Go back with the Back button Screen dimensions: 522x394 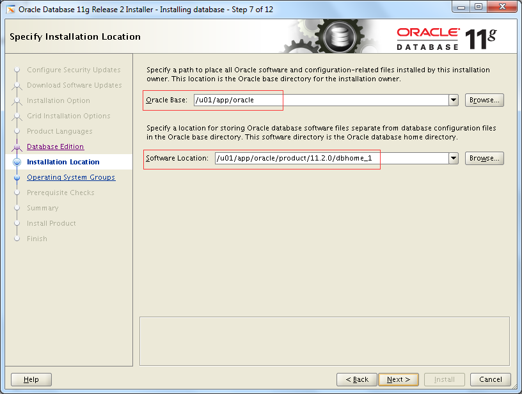[x=356, y=379]
